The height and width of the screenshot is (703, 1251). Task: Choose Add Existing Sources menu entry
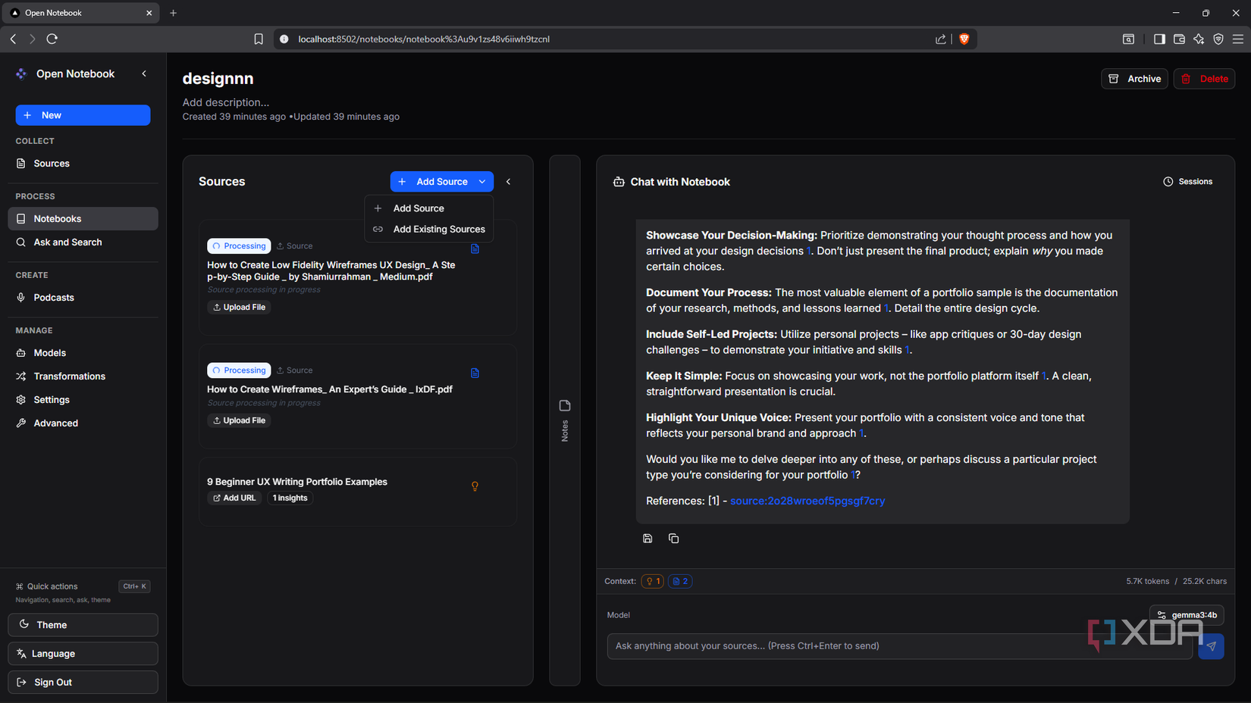(x=429, y=230)
